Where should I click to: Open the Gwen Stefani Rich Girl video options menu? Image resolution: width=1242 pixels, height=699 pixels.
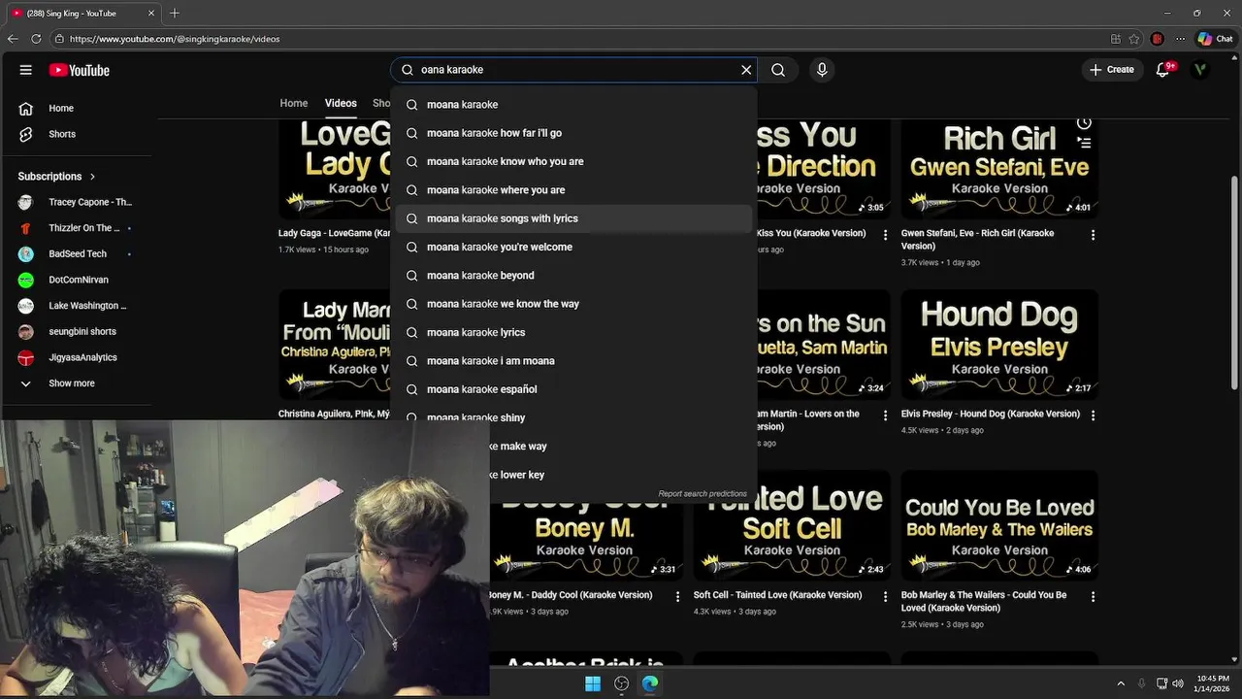click(x=1093, y=235)
